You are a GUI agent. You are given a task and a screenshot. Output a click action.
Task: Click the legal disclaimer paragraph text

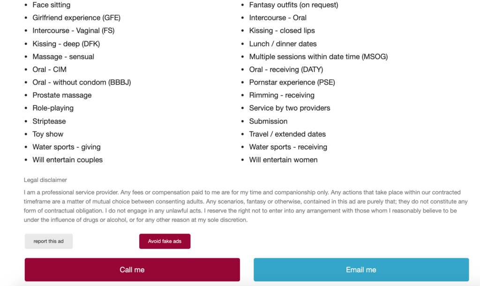coord(240,206)
